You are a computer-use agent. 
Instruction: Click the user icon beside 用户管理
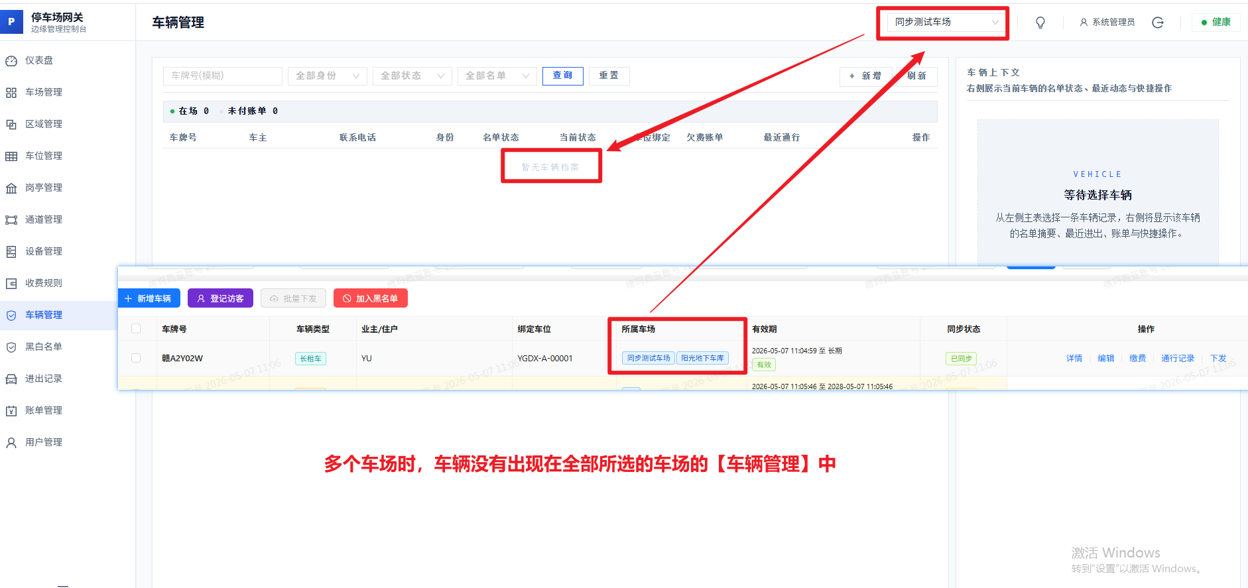[11, 443]
